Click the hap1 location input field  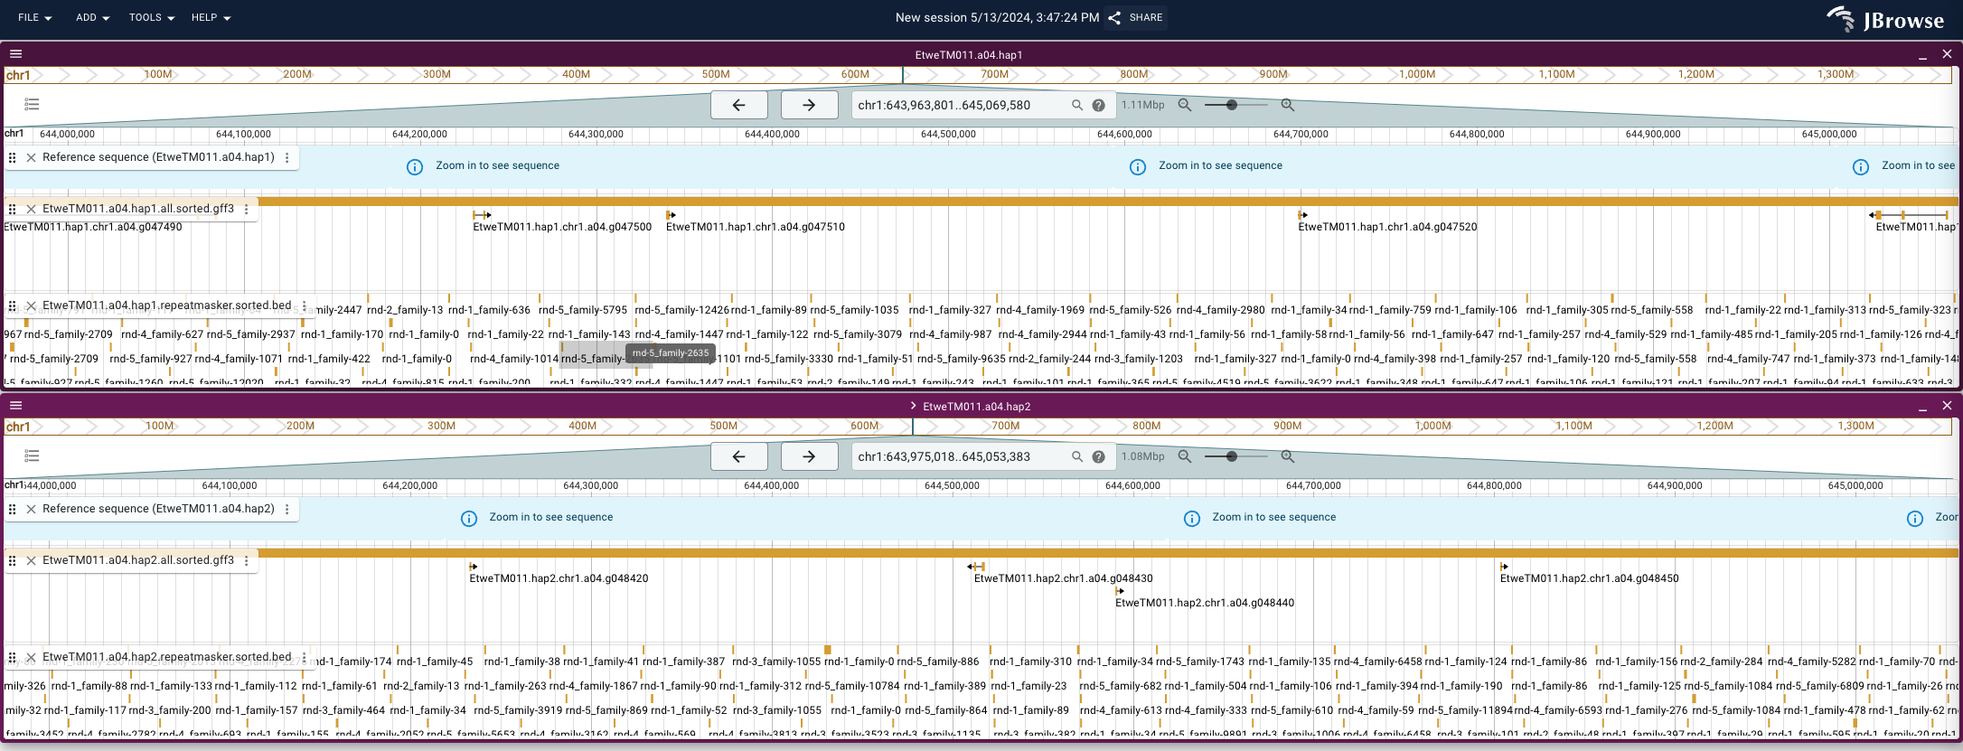(958, 105)
